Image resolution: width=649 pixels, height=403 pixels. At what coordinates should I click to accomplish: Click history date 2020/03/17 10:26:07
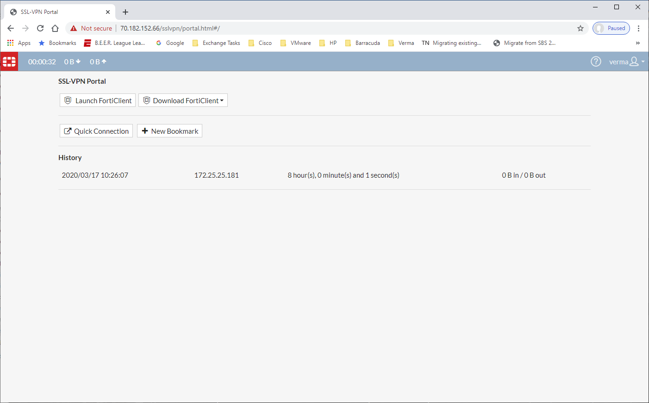pyautogui.click(x=95, y=175)
